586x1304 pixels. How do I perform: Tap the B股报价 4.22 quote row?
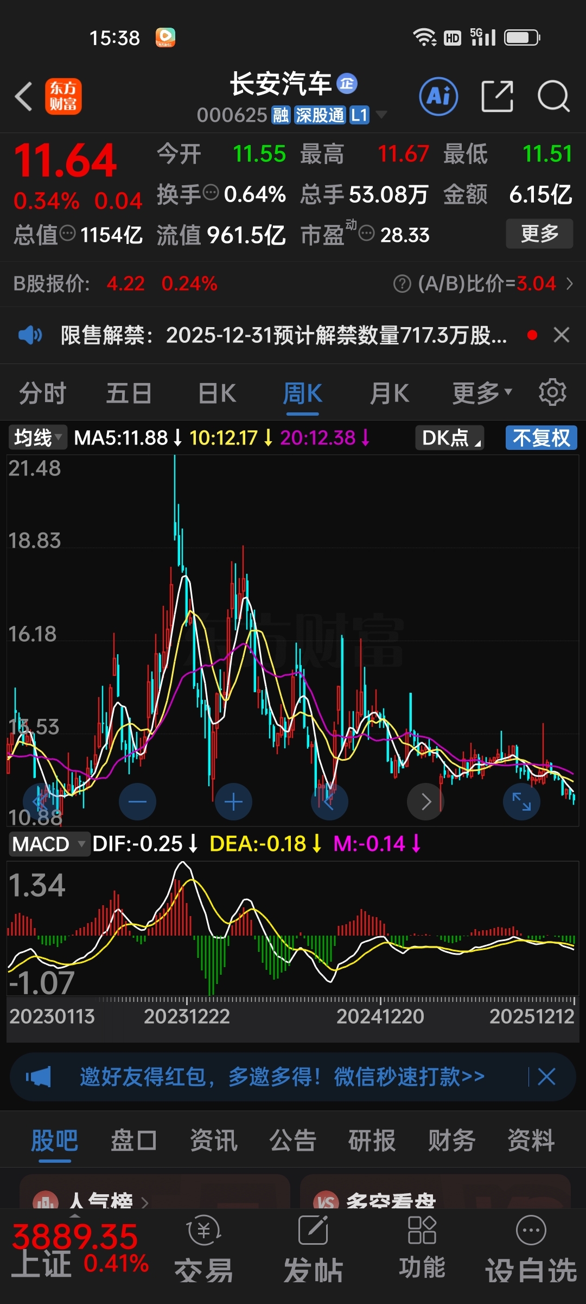tap(115, 284)
